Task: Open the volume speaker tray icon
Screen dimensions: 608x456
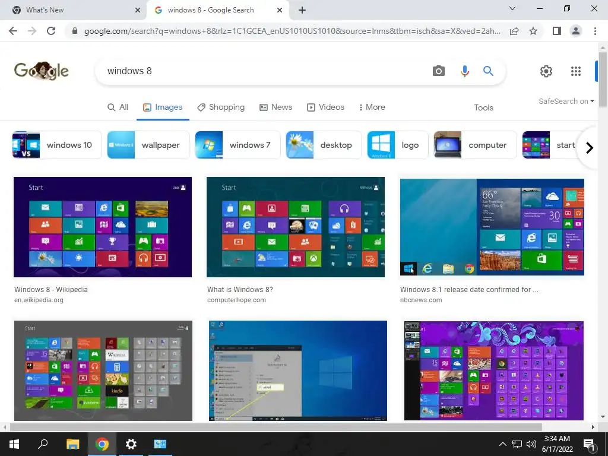Action: coord(531,444)
